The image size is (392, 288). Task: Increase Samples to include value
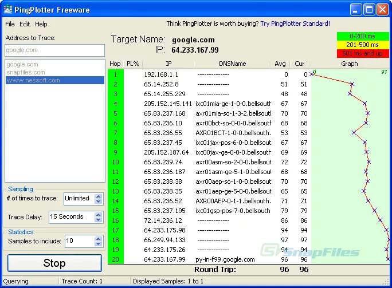point(99,239)
